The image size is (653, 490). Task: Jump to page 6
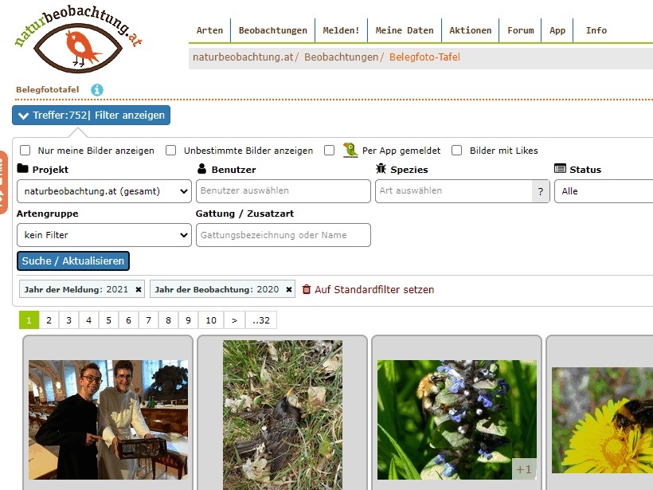pos(128,320)
